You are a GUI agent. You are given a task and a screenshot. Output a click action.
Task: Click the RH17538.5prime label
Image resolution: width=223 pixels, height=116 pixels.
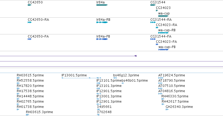point(30,91)
